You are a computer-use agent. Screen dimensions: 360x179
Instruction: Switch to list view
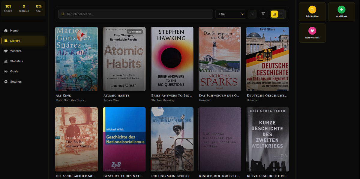tap(281, 14)
